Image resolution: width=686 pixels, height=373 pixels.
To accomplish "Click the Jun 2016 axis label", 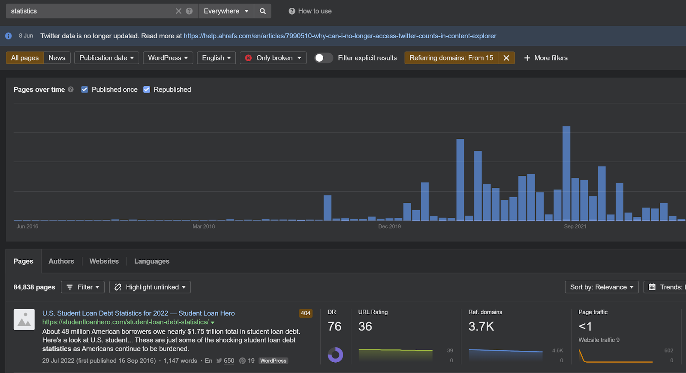I will [x=27, y=226].
